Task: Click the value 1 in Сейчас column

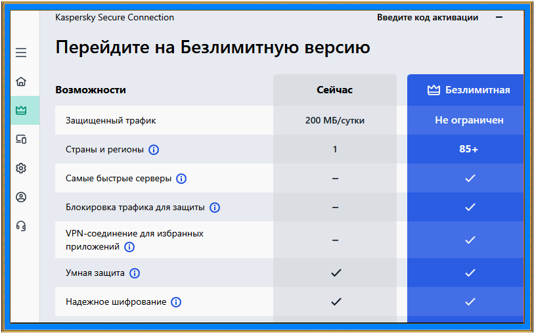Action: point(335,150)
